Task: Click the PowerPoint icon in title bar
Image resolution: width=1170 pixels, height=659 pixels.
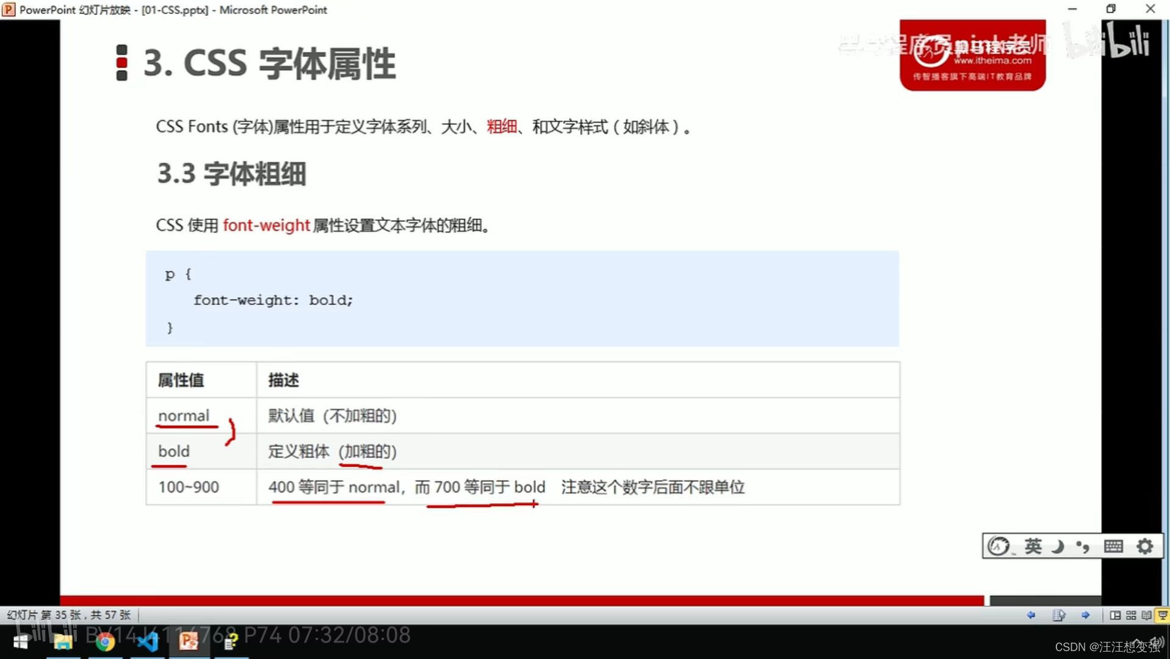Action: pyautogui.click(x=9, y=10)
